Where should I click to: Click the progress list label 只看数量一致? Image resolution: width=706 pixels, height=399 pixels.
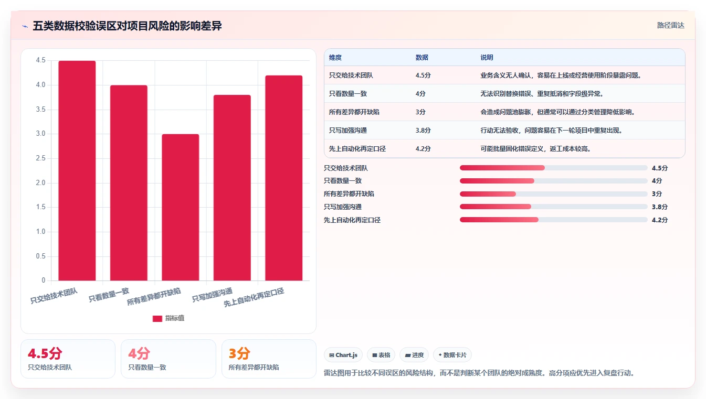pos(343,181)
